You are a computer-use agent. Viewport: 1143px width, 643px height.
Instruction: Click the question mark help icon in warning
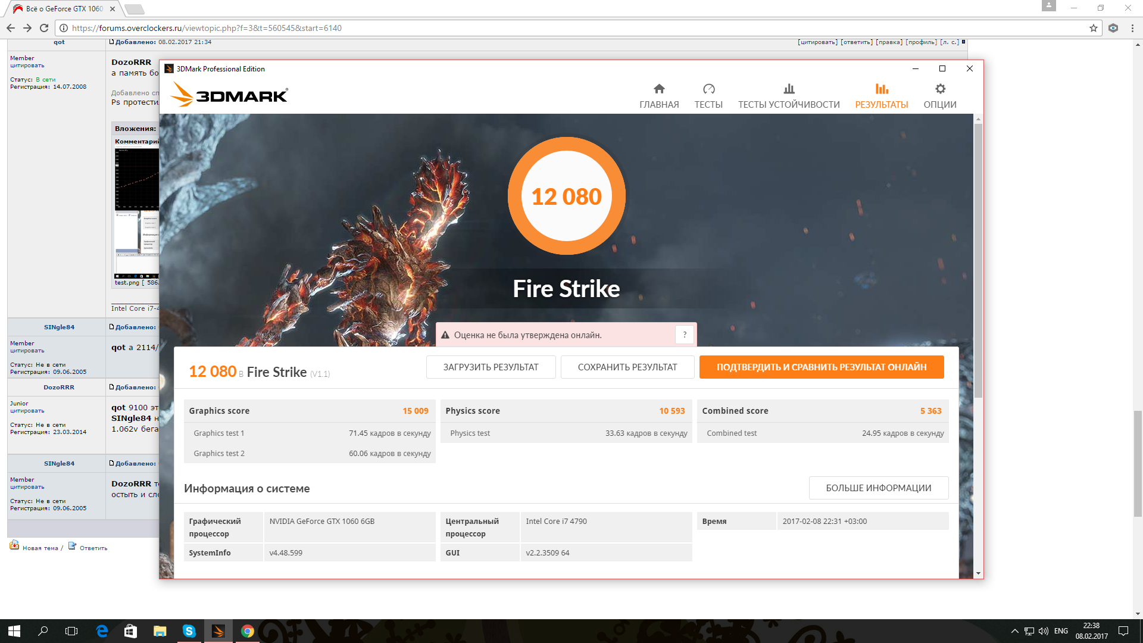(x=685, y=335)
